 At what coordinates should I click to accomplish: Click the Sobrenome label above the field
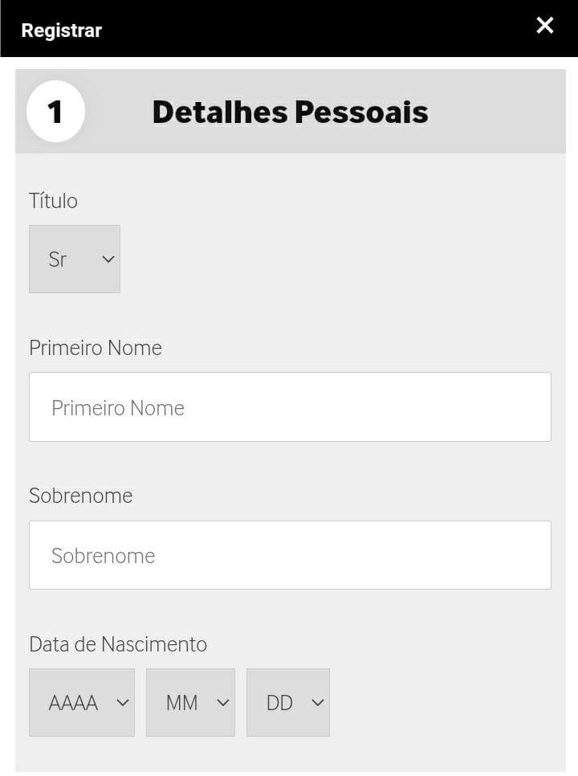pyautogui.click(x=80, y=496)
